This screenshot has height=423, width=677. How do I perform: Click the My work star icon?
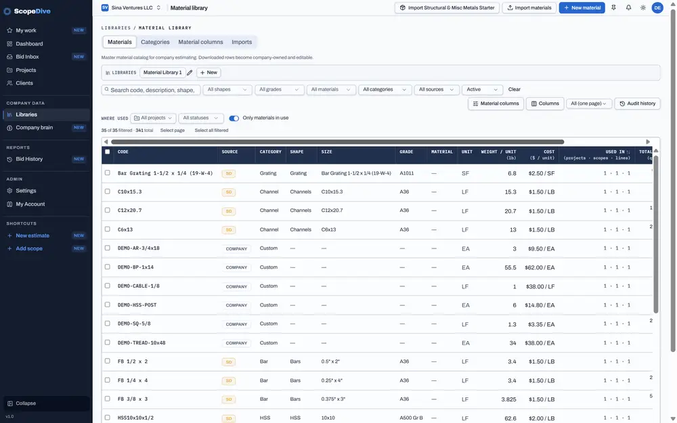point(9,30)
